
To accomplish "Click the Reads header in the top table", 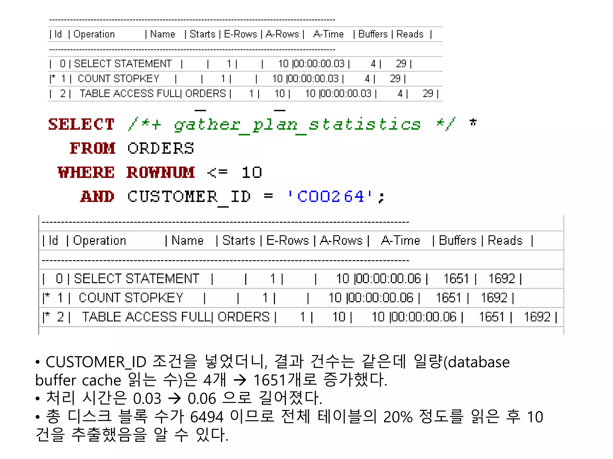I will point(410,34).
